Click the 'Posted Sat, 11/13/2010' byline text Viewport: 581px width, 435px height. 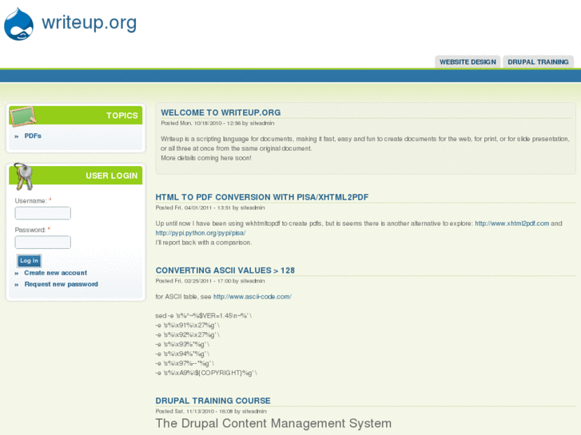[211, 411]
